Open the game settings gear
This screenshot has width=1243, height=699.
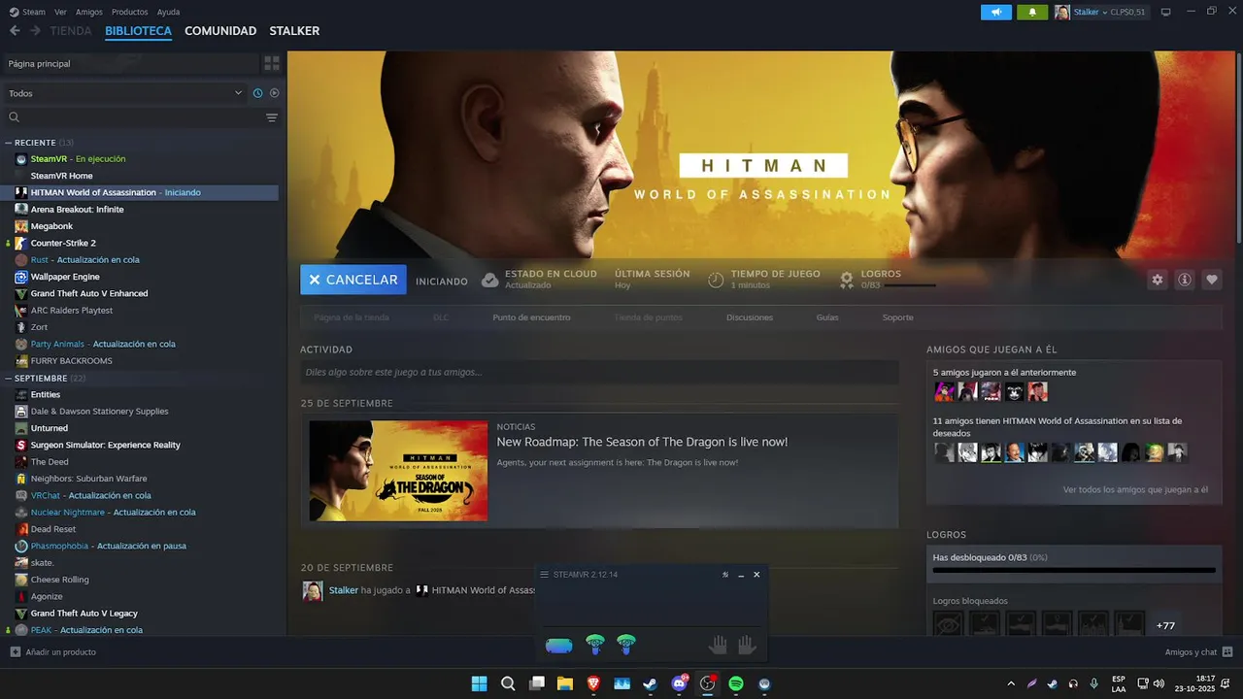pyautogui.click(x=1158, y=280)
